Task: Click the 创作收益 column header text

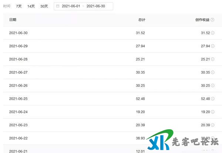Action: coord(202,20)
